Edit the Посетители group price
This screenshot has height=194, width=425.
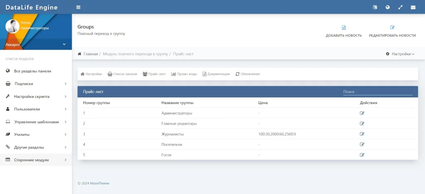(362, 145)
